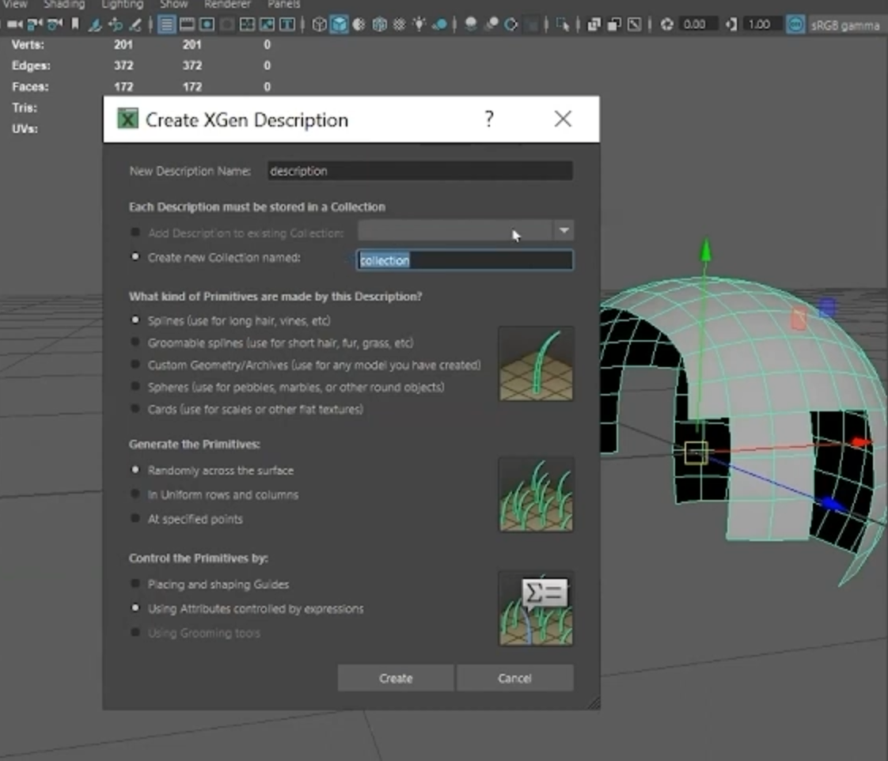Click the Create button
This screenshot has height=761, width=888.
click(x=395, y=678)
